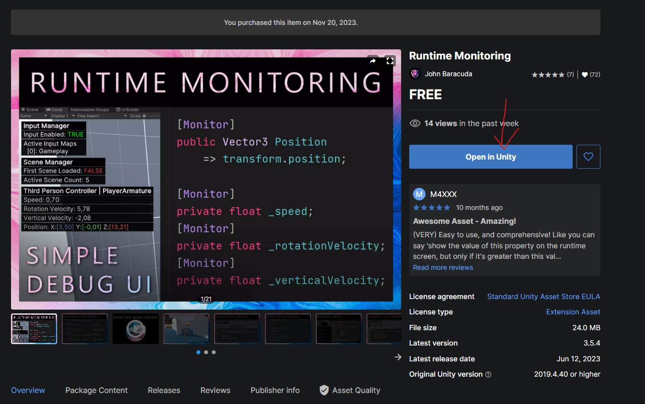
Task: Select first thumbnail Runtime Monitoring cover
Action: point(34,329)
